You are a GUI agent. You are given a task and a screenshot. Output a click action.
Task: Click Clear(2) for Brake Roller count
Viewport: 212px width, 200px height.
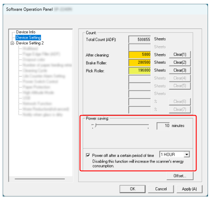(x=180, y=62)
